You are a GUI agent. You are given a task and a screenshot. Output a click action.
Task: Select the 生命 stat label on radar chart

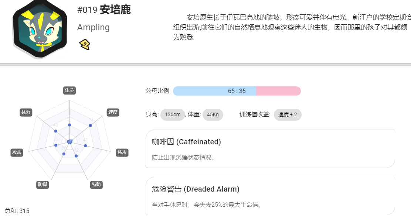[x=69, y=90]
